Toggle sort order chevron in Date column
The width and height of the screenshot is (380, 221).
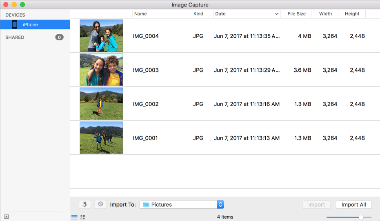(277, 14)
